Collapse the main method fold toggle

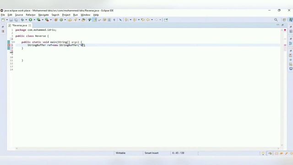(x=14, y=42)
